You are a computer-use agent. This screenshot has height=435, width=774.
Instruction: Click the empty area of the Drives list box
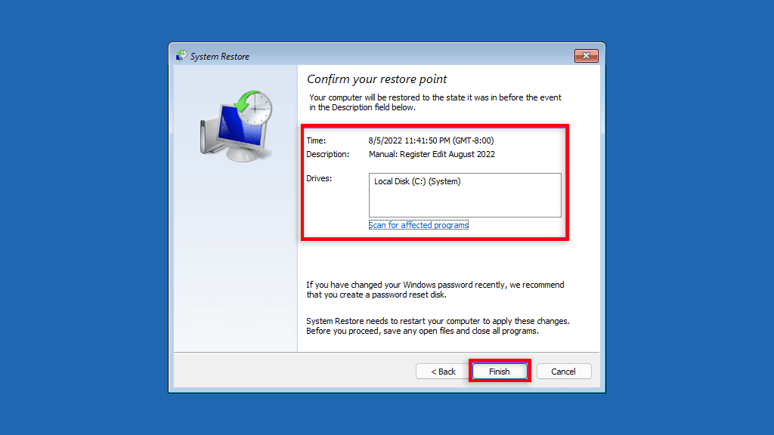click(465, 202)
